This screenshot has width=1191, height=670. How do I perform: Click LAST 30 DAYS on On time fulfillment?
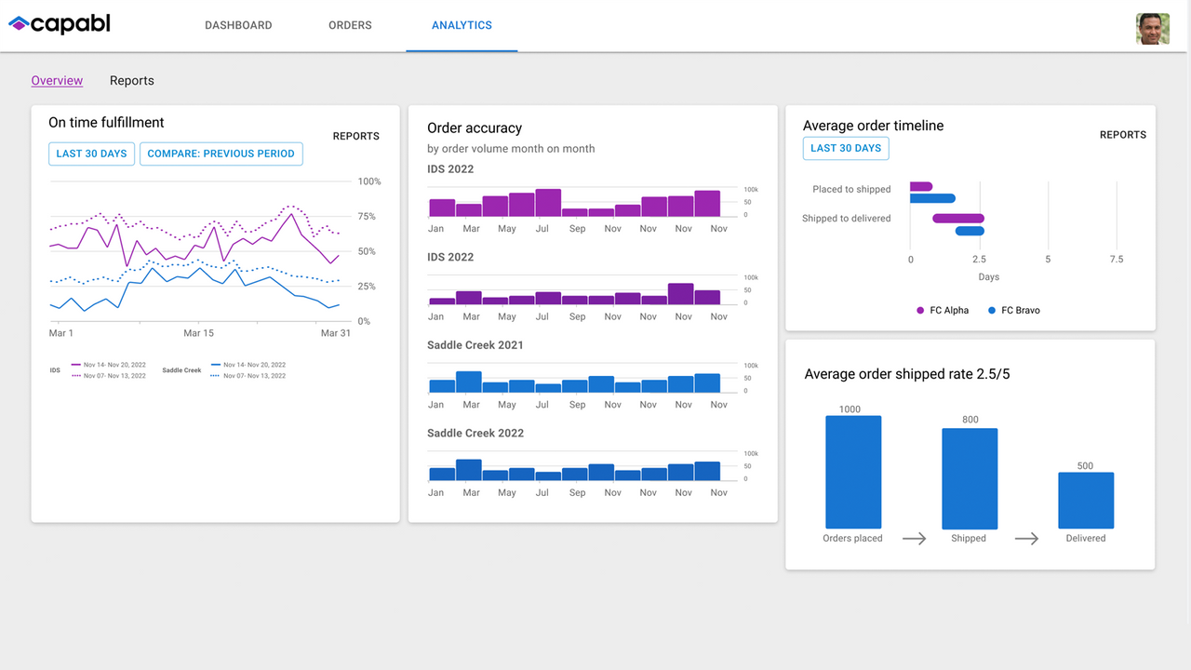pos(91,154)
